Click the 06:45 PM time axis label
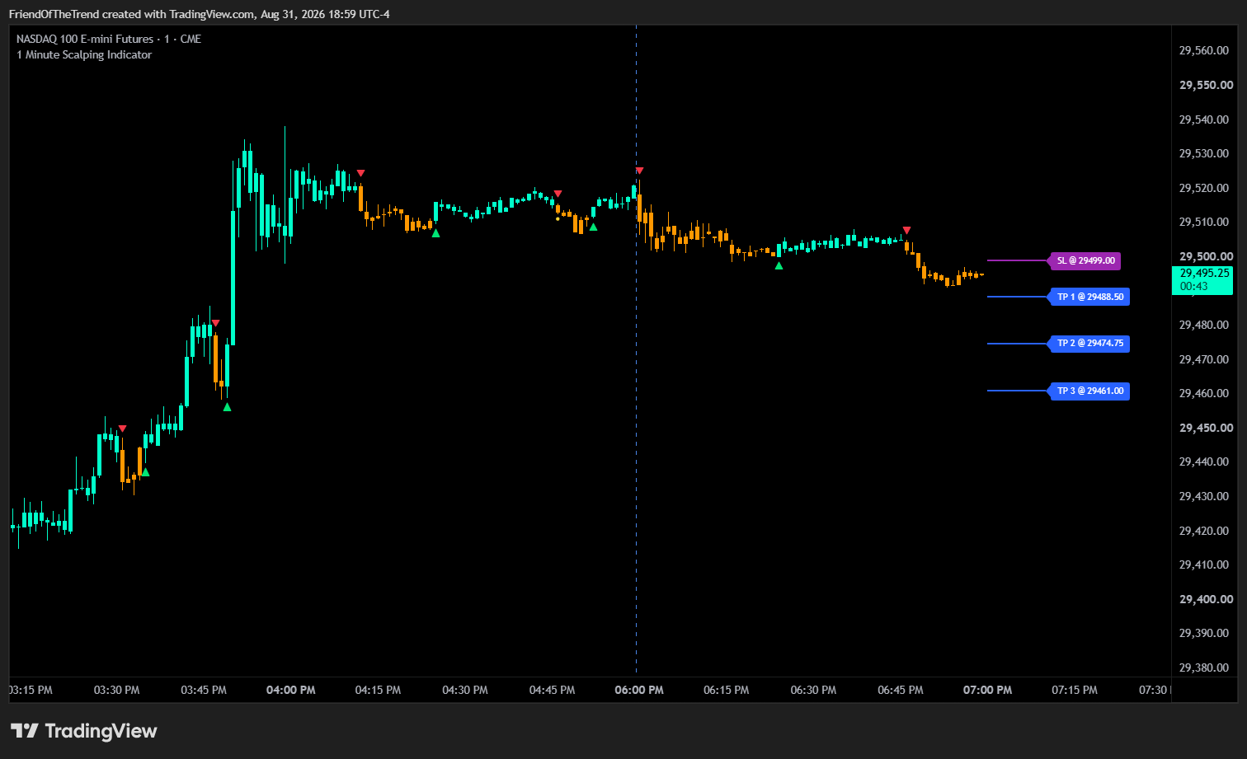 pyautogui.click(x=901, y=690)
